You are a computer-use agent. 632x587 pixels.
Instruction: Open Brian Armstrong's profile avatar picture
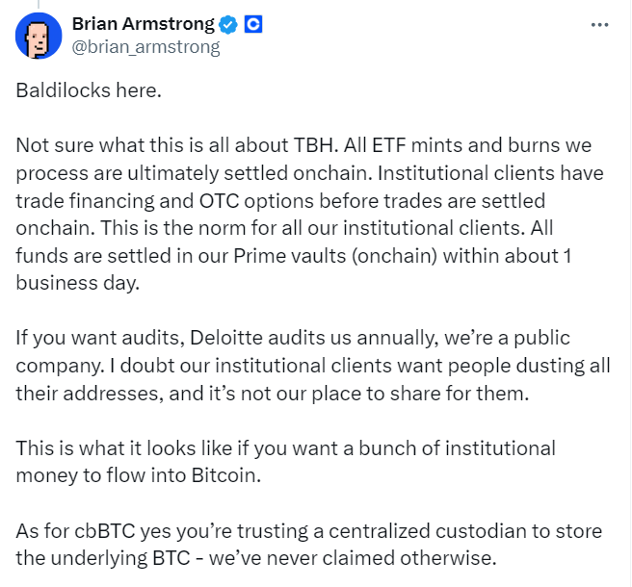click(x=37, y=36)
